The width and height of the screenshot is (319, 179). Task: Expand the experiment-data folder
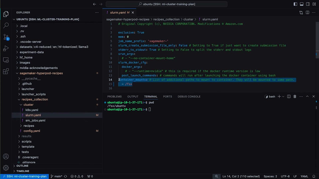[x=57, y=52]
